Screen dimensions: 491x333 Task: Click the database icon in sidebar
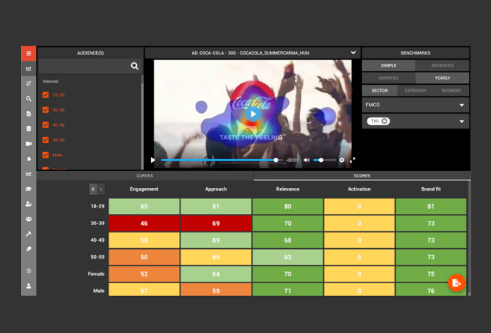[29, 129]
